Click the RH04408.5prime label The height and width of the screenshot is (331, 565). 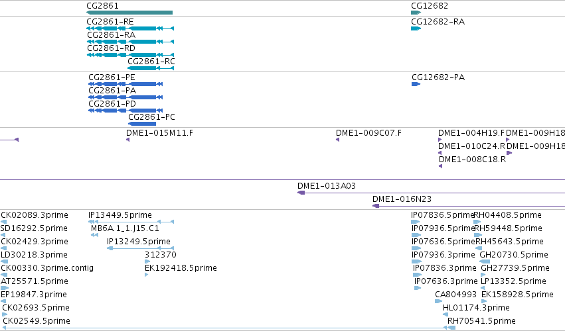pyautogui.click(x=507, y=215)
